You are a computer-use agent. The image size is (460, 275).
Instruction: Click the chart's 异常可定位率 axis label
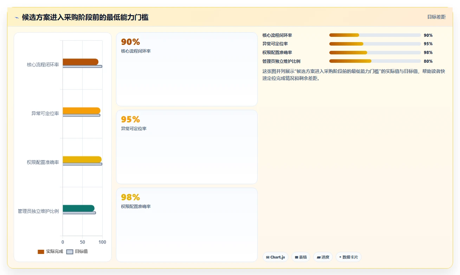[45, 114]
